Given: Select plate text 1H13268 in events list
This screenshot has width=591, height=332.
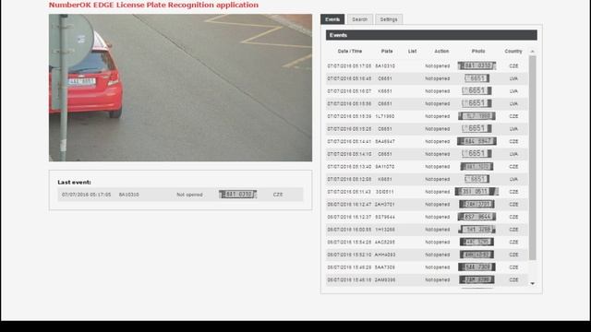Looking at the screenshot, I should (x=385, y=230).
